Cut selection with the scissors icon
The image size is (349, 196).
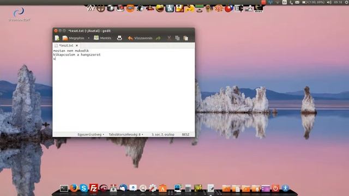[169, 38]
